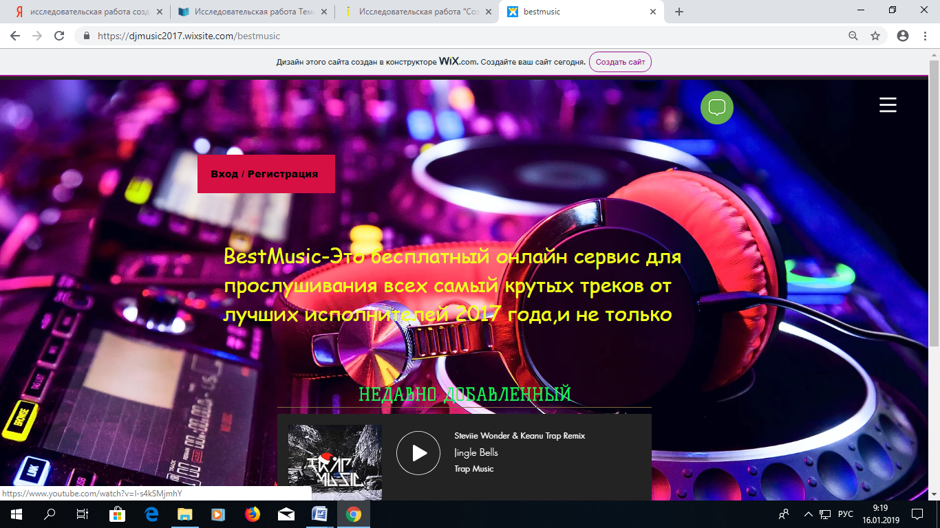Image resolution: width=940 pixels, height=528 pixels.
Task: Open the Chrome profile avatar
Action: tap(903, 36)
